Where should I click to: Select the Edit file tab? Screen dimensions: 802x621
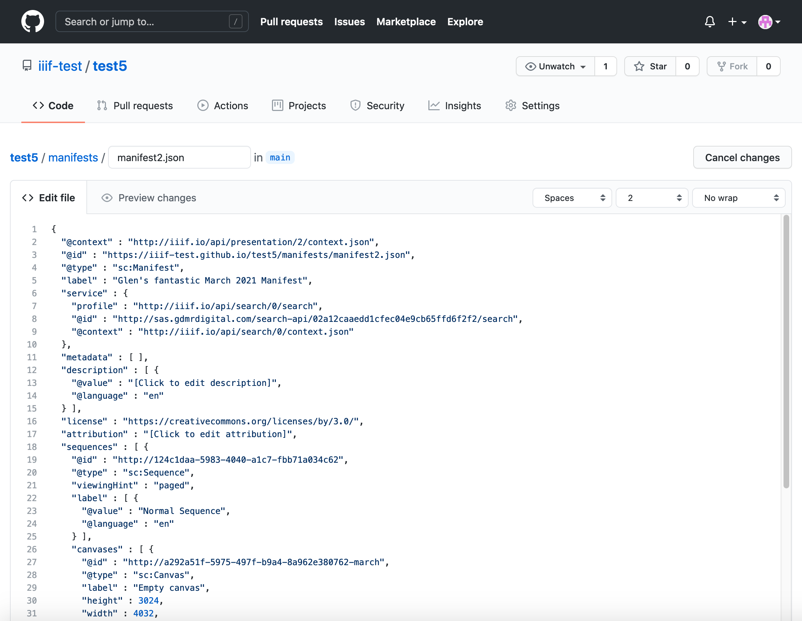click(x=48, y=198)
